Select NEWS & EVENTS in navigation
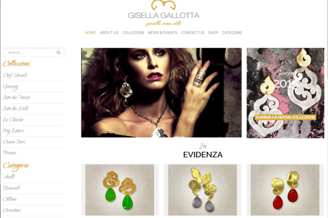328x218 pixels. click(162, 33)
